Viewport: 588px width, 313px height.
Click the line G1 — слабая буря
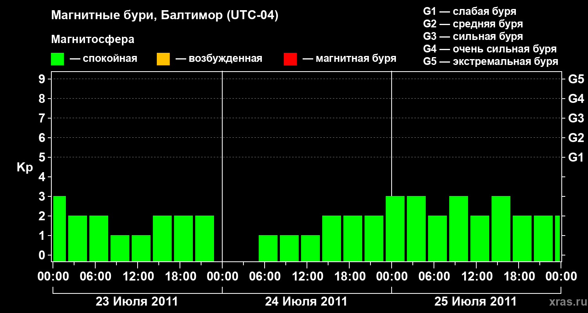pyautogui.click(x=470, y=11)
